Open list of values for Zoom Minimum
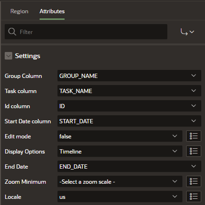The image size is (205, 205). pos(194,181)
